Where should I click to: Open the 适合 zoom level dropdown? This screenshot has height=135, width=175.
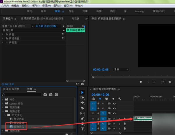(121, 70)
